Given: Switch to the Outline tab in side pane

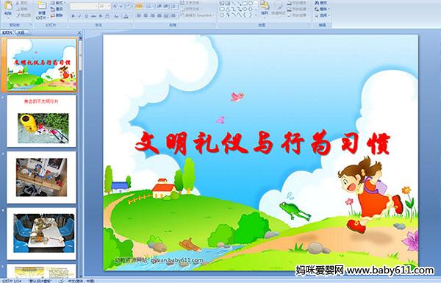Looking at the screenshot, I should (x=21, y=32).
